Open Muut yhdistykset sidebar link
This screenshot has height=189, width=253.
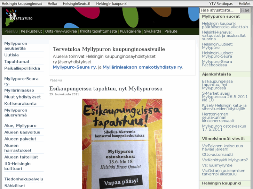coord(22,97)
